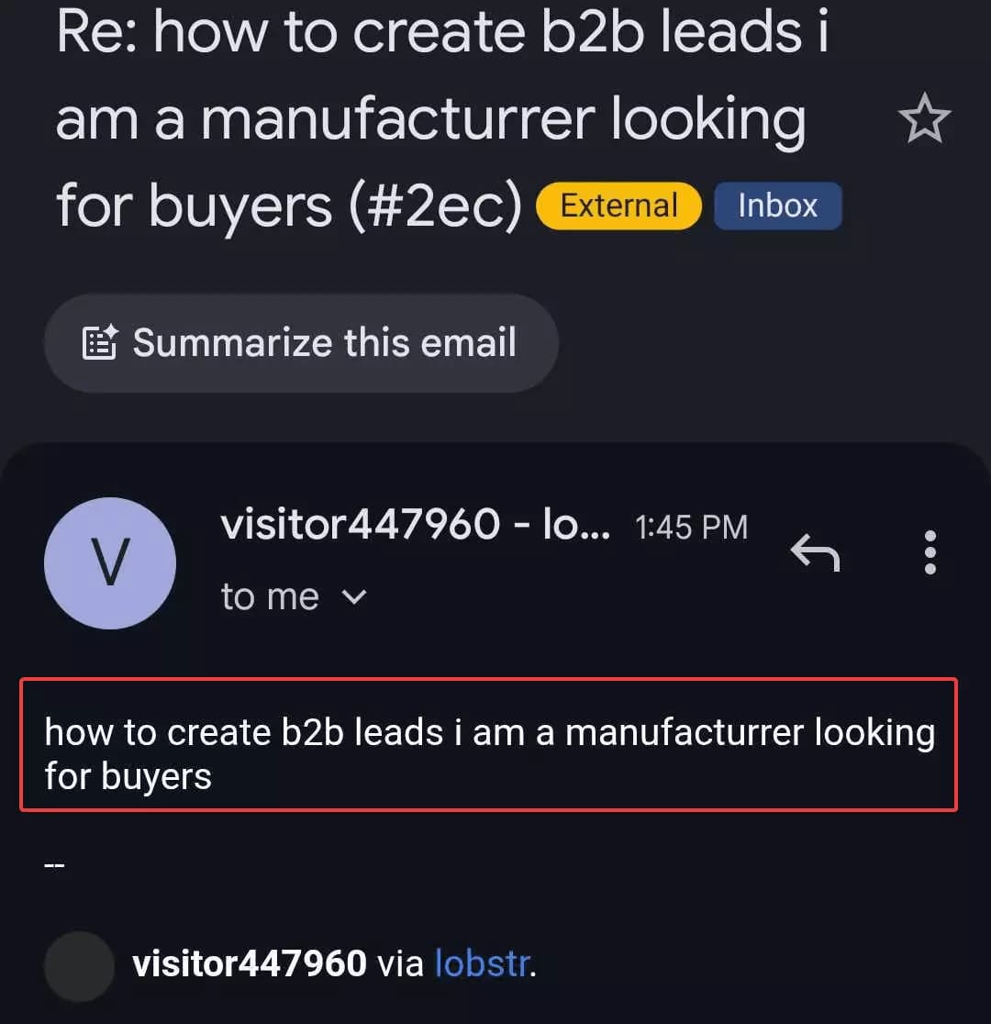Screen dimensions: 991x1024
Task: Tap the email subject line title
Action: point(441,119)
